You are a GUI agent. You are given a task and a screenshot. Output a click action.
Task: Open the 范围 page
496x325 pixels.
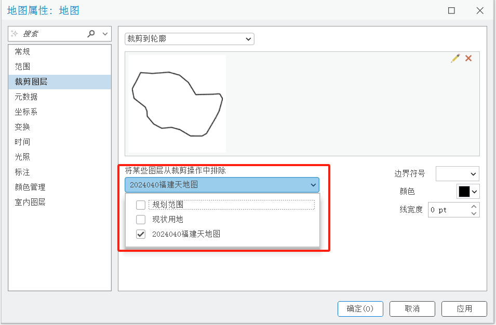pyautogui.click(x=60, y=66)
